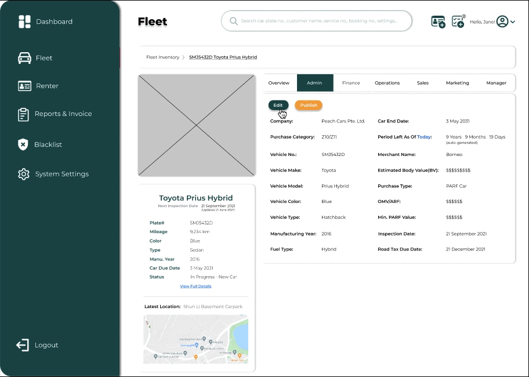The image size is (529, 377).
Task: Switch to the Marketing tab
Action: [458, 83]
